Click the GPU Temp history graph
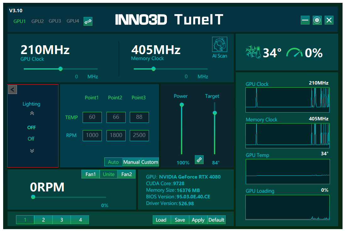Viewport: 346px width, 231px height. [288, 171]
